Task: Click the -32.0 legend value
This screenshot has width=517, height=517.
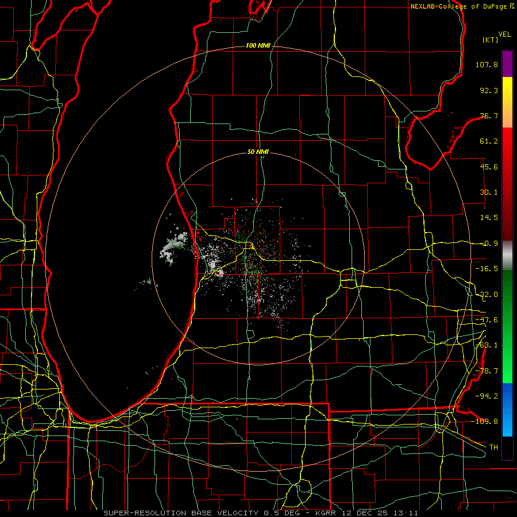Action: [x=487, y=295]
